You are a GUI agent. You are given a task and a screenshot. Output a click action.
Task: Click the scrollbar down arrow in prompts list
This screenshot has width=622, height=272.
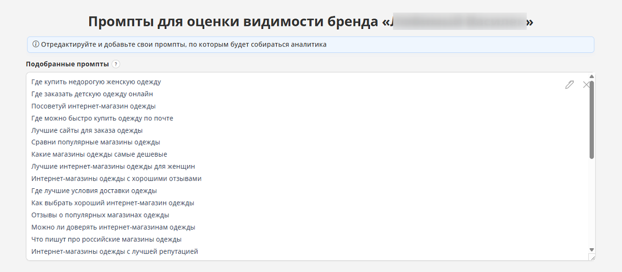[591, 249]
